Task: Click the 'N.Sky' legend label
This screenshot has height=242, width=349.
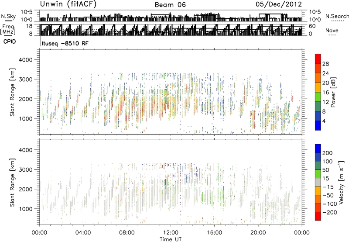Action: click(x=8, y=16)
